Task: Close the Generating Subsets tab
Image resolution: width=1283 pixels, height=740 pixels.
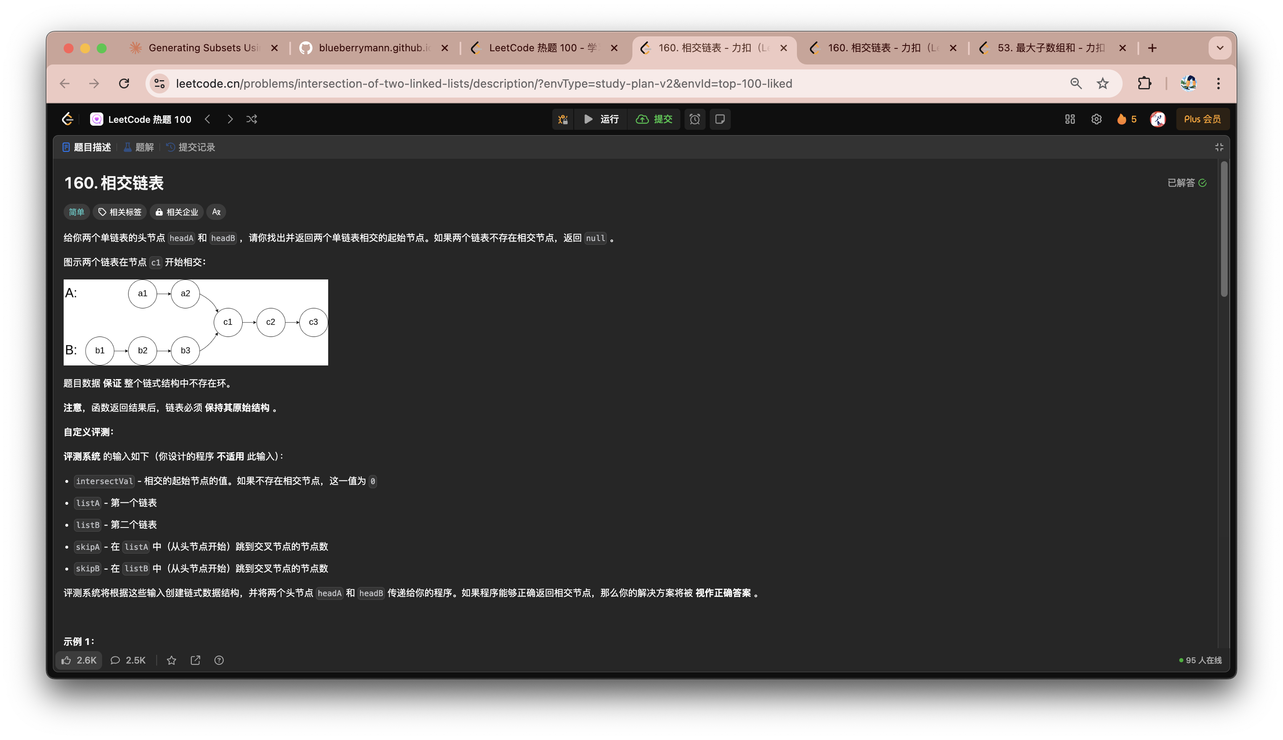Action: coord(274,48)
